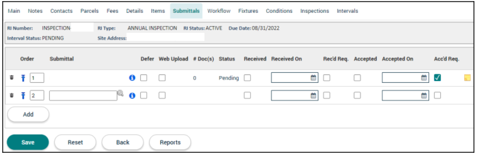477x155 pixels.
Task: Click the # Doc(s) column header
Action: pyautogui.click(x=203, y=59)
